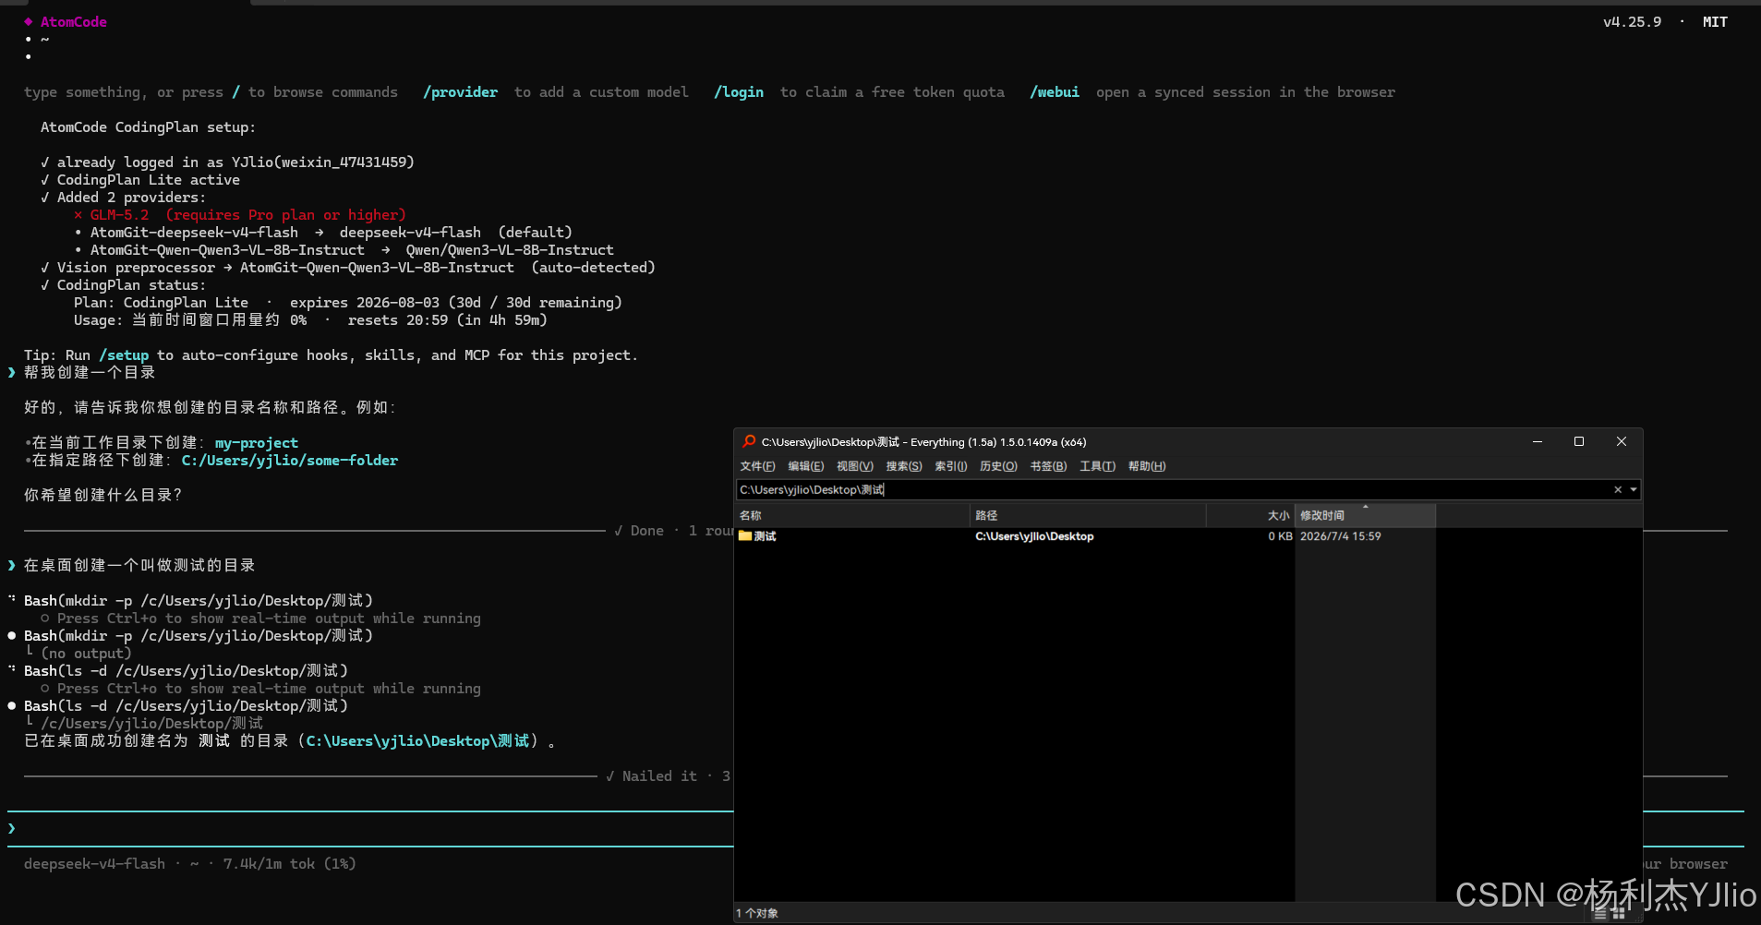Open the 文件(F) menu
The height and width of the screenshot is (925, 1761).
click(757, 466)
